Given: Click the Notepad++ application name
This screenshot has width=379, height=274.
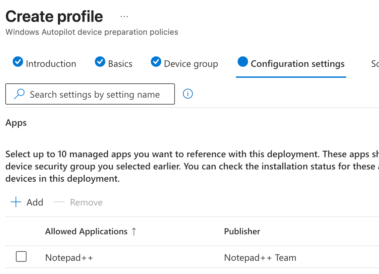Looking at the screenshot, I should pyautogui.click(x=69, y=258).
